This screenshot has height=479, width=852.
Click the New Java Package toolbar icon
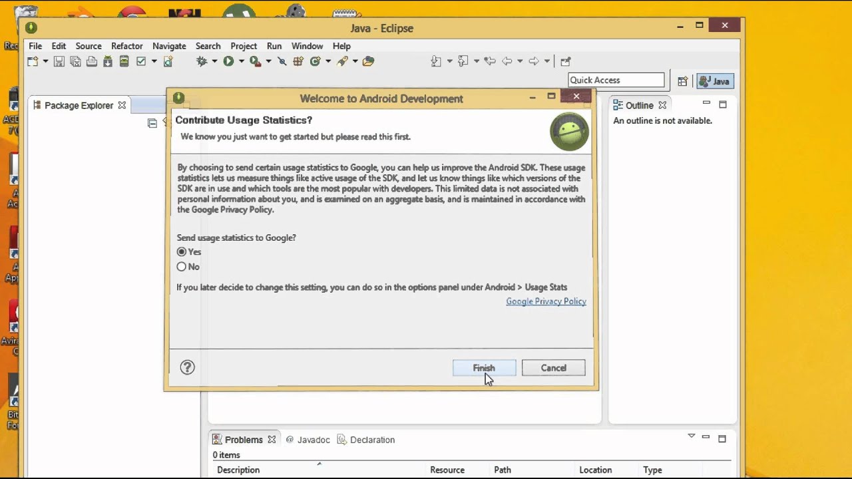pyautogui.click(x=298, y=61)
